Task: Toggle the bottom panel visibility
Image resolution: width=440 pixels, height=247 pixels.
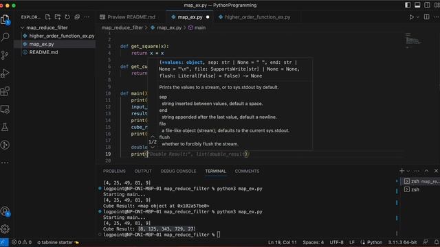Action: pos(417,5)
